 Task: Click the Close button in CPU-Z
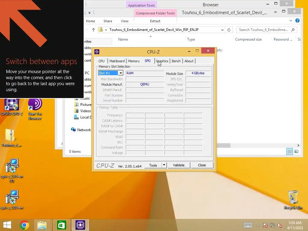click(x=202, y=165)
